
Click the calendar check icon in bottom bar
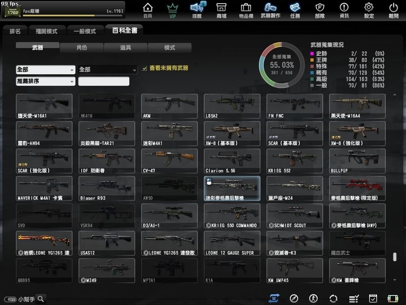373,298
